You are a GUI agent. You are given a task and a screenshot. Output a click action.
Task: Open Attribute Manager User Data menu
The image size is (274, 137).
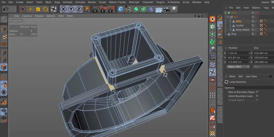point(251,76)
